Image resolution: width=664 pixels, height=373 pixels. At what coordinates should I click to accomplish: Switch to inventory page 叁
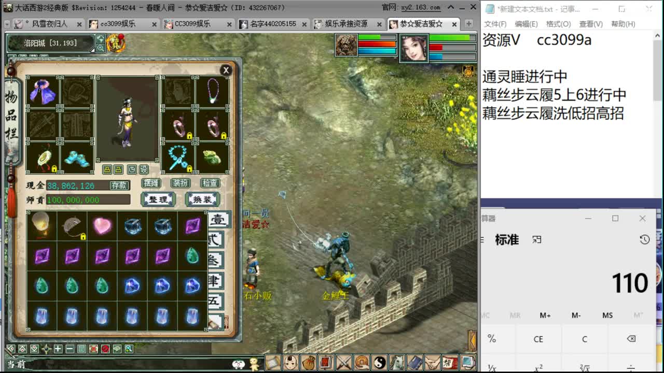pos(215,260)
